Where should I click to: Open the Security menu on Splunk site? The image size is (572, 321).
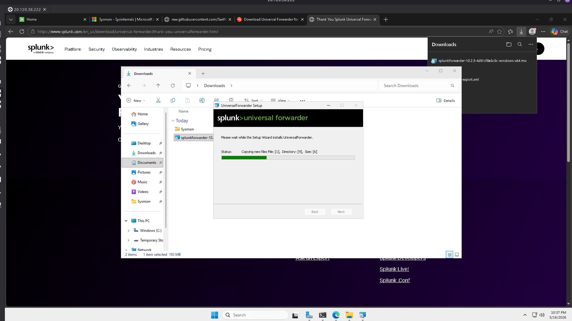[x=96, y=49]
